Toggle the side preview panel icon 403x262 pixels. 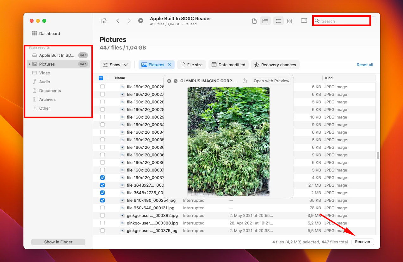pyautogui.click(x=304, y=21)
